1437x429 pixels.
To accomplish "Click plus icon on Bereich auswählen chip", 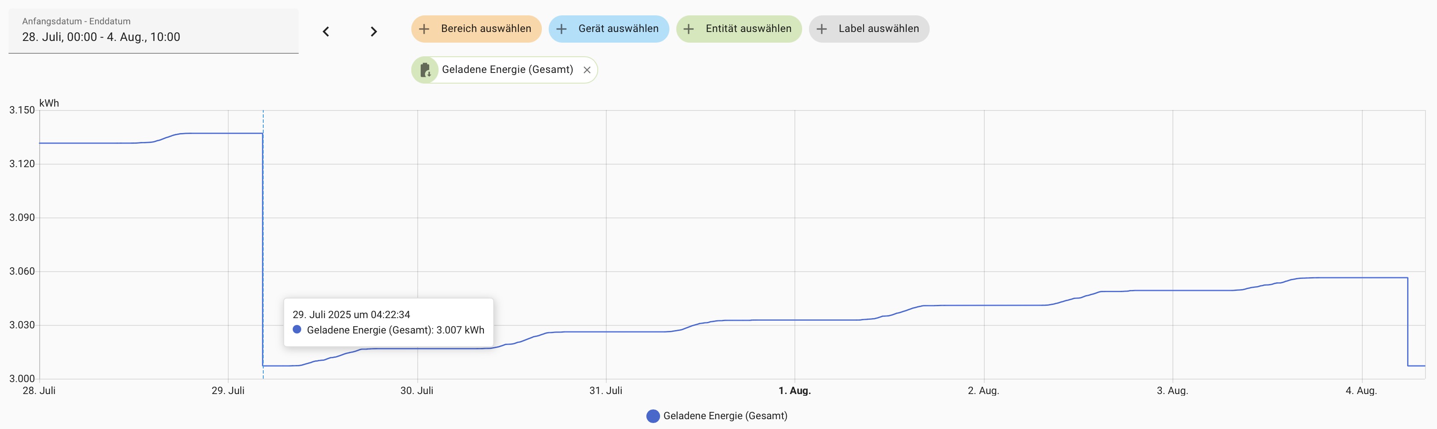I will pyautogui.click(x=424, y=29).
